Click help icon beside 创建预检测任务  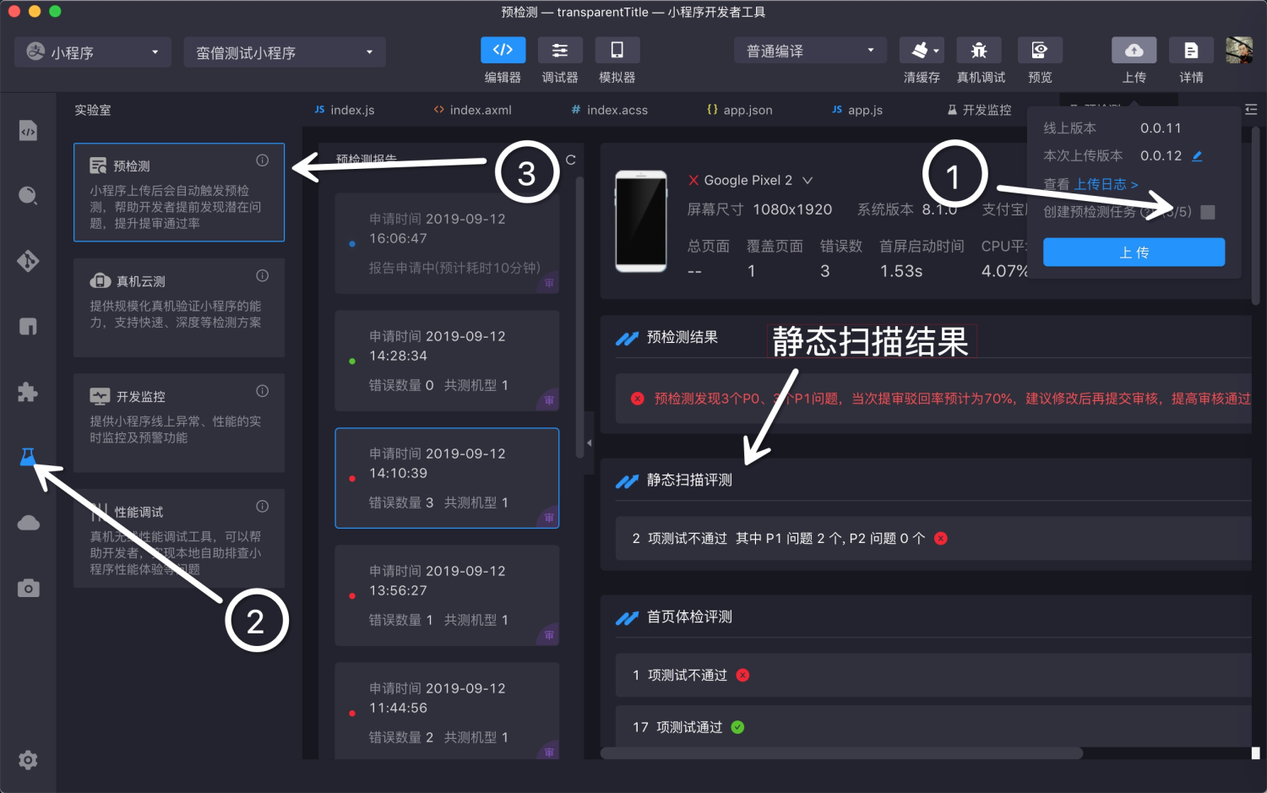point(1148,212)
